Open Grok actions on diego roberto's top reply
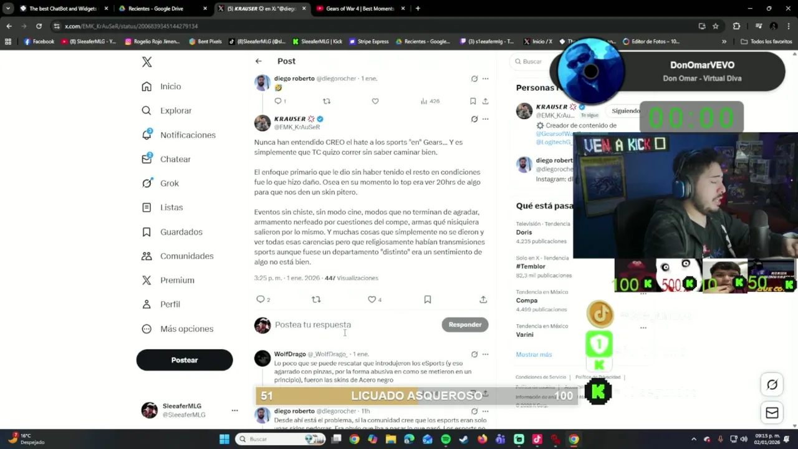The width and height of the screenshot is (798, 449). (474, 79)
